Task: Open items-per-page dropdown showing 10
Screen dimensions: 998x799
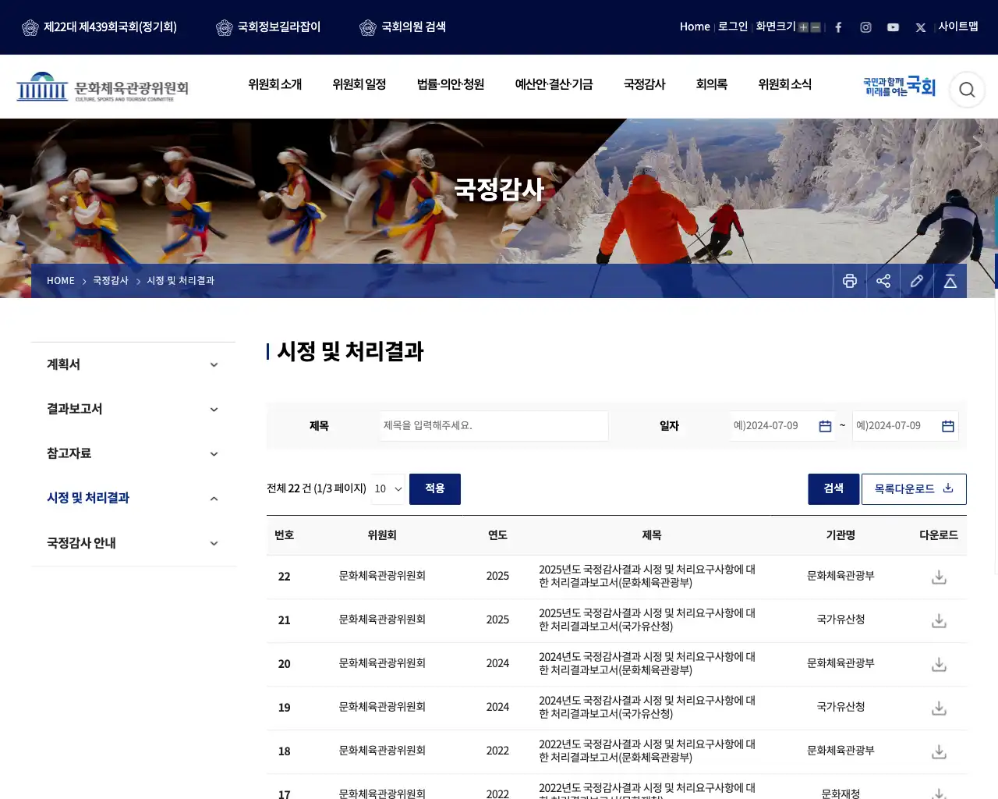Action: pyautogui.click(x=388, y=488)
